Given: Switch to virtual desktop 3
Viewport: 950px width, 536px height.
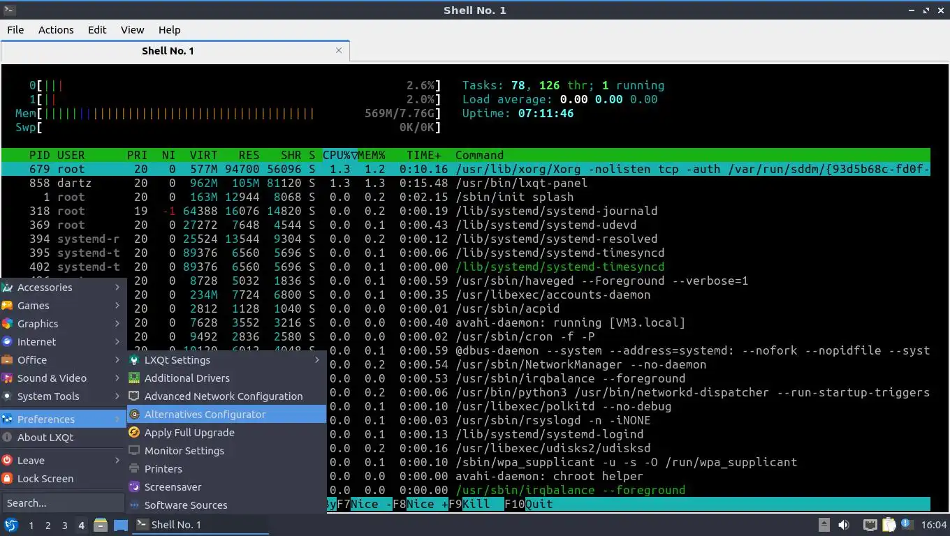Looking at the screenshot, I should click(64, 526).
